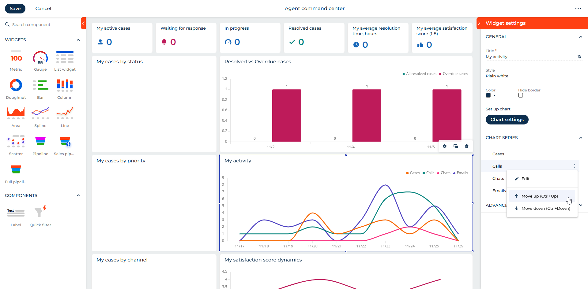588x289 pixels.
Task: Pick the Pipeline widget icon
Action: 40,142
